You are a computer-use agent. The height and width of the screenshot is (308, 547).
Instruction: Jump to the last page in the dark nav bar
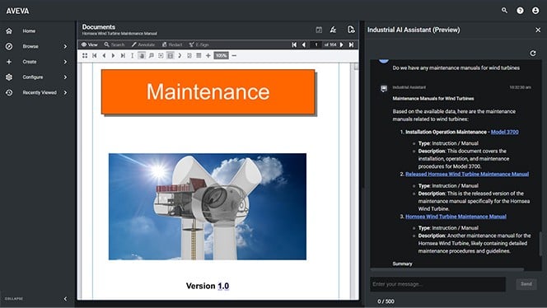tap(351, 44)
